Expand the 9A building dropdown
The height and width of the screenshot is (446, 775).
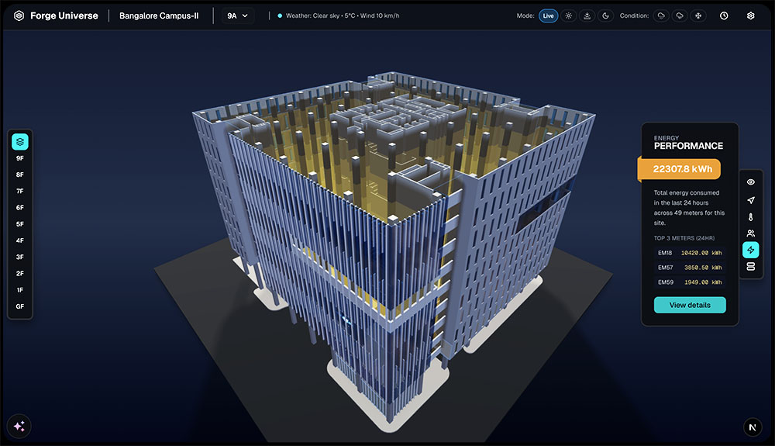[237, 16]
